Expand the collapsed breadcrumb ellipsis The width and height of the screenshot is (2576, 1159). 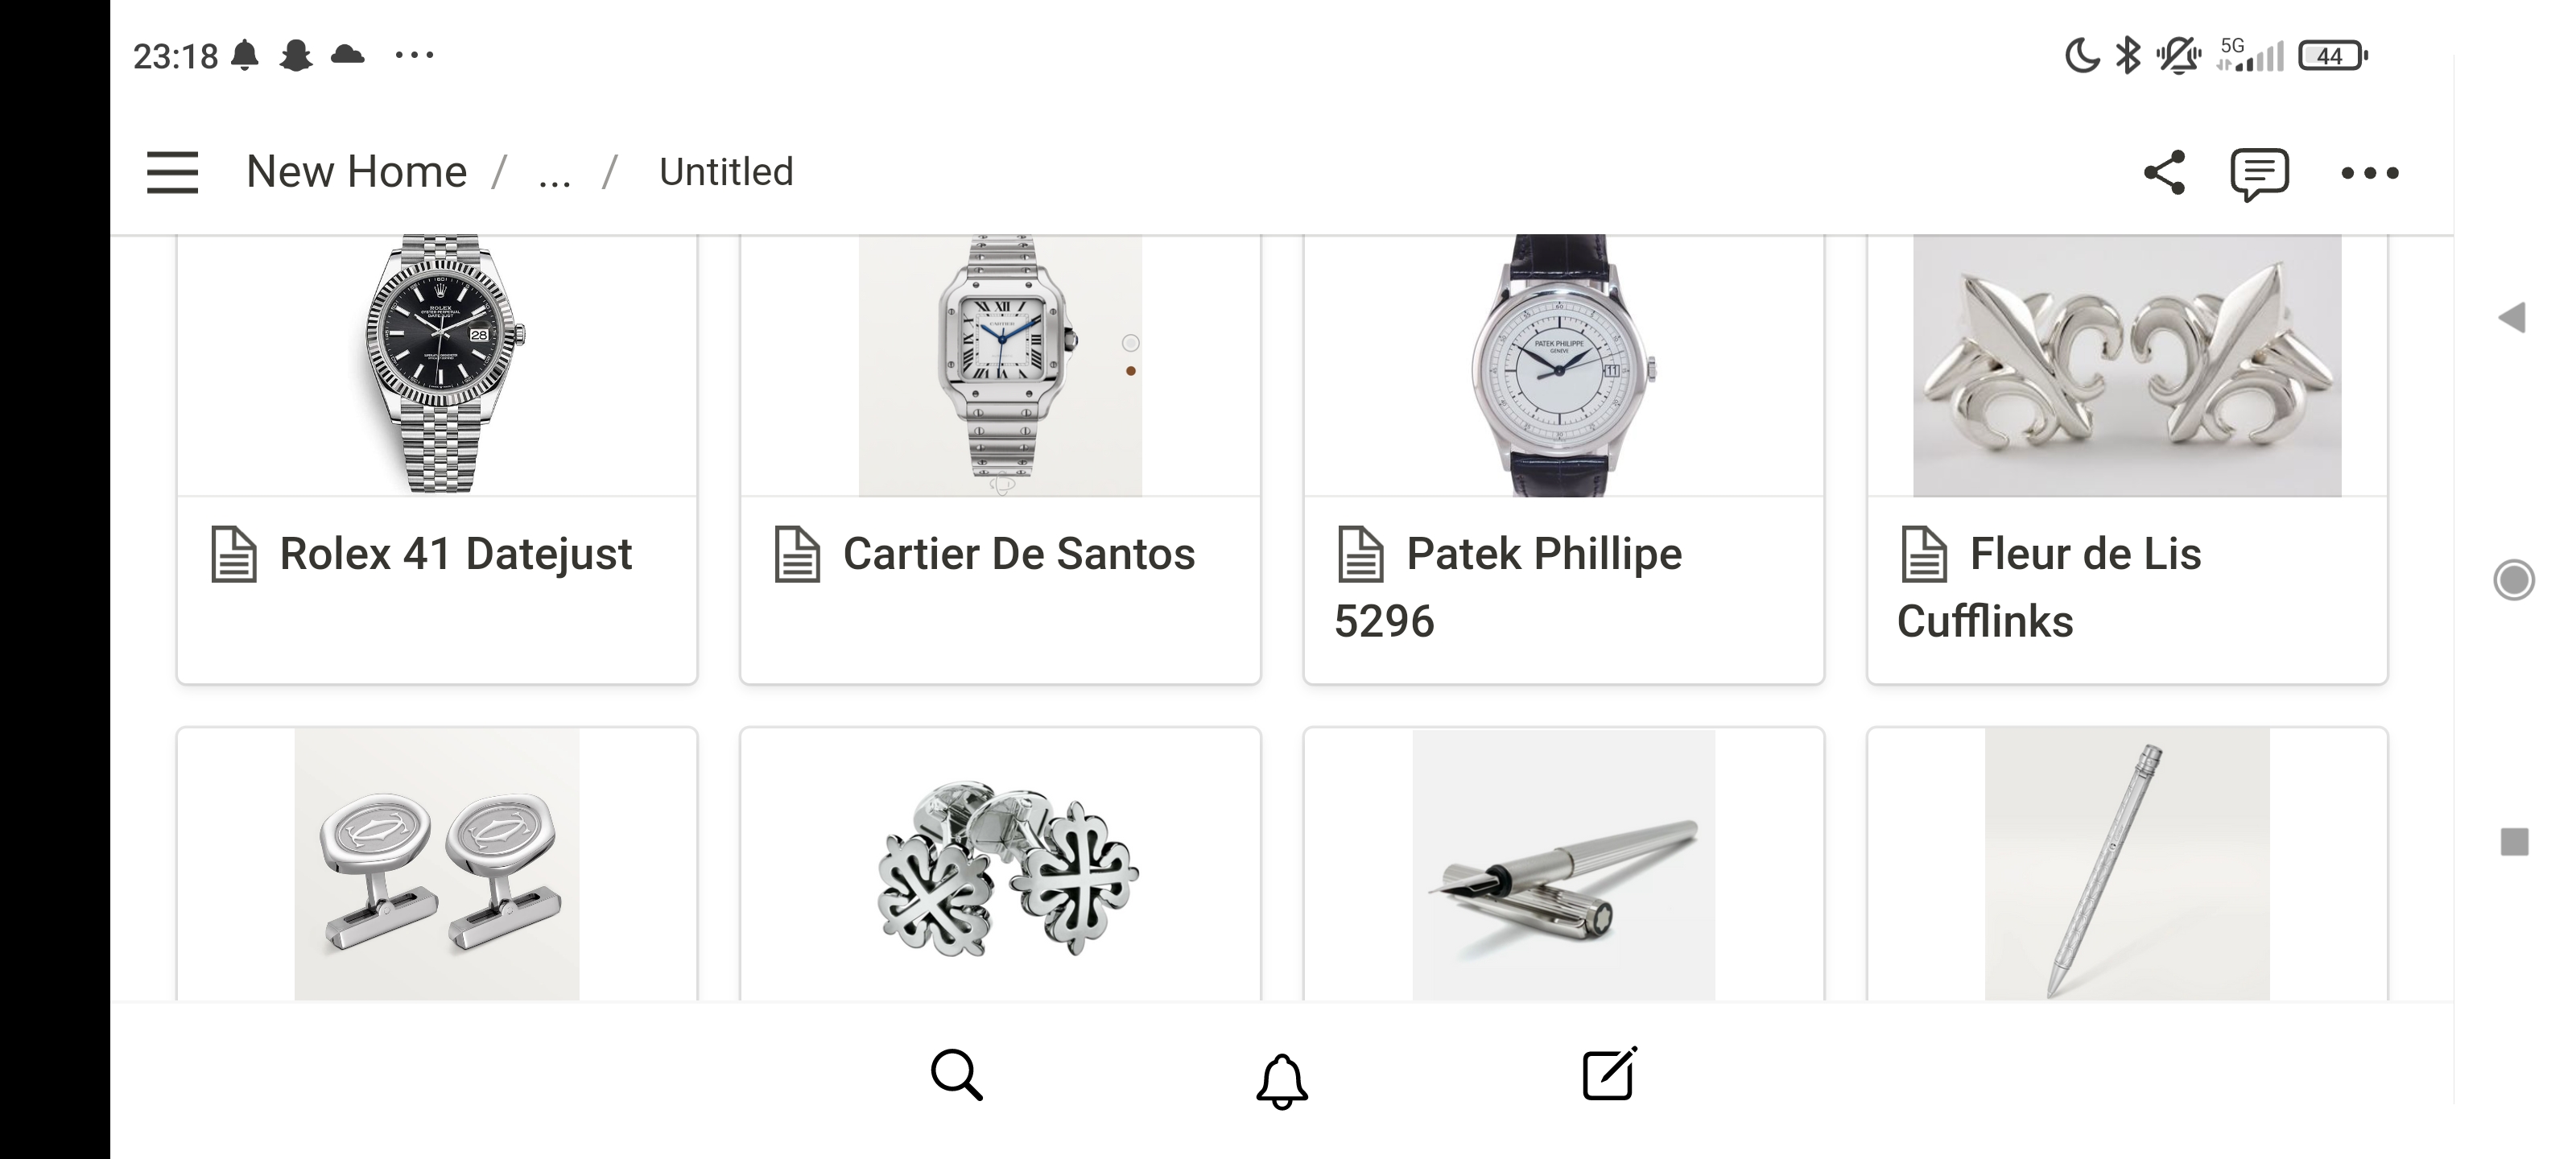(x=554, y=174)
